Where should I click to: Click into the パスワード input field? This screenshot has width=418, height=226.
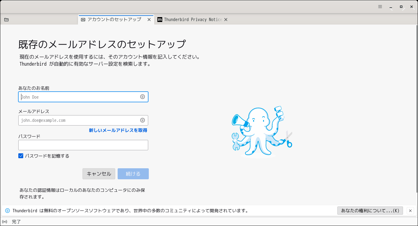point(83,145)
